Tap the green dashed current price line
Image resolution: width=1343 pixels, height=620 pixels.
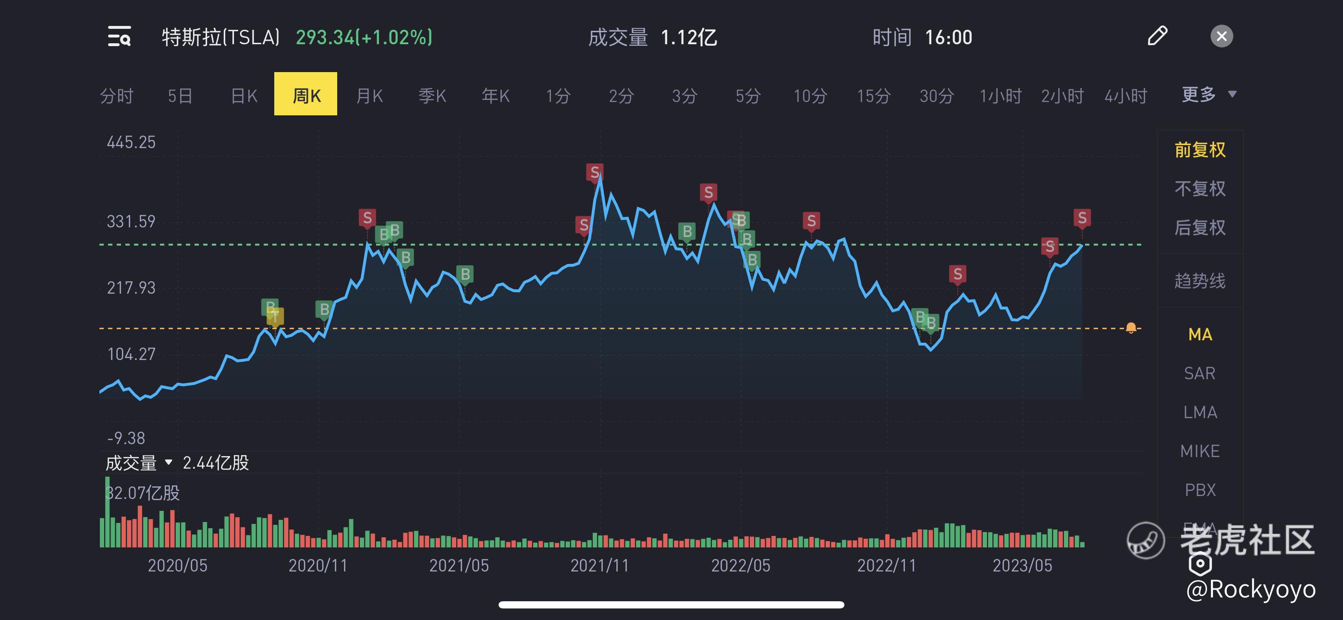[x=621, y=244]
